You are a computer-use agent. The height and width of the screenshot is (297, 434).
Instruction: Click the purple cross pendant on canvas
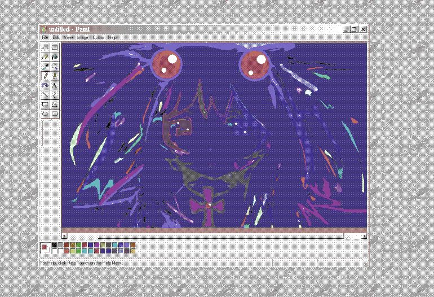(207, 206)
